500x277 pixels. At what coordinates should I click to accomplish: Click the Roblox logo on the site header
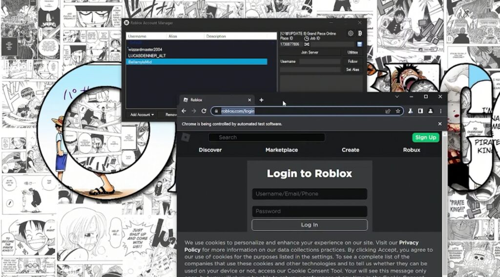click(x=186, y=137)
